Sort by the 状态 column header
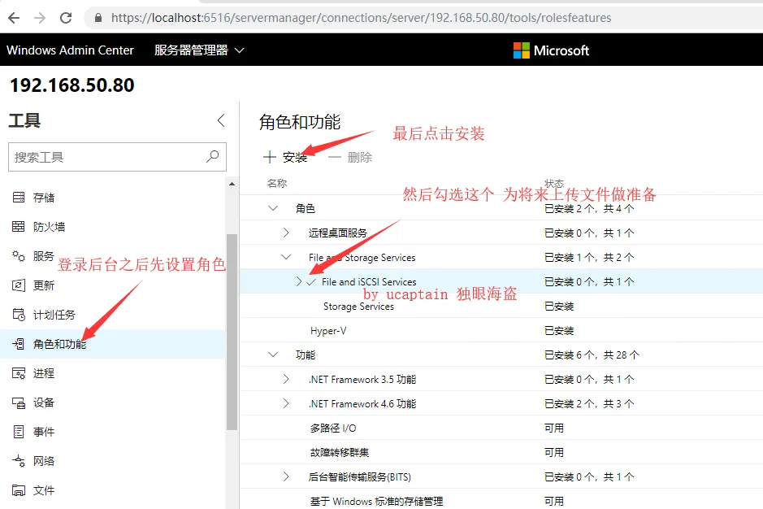This screenshot has height=509, width=763. pos(554,183)
